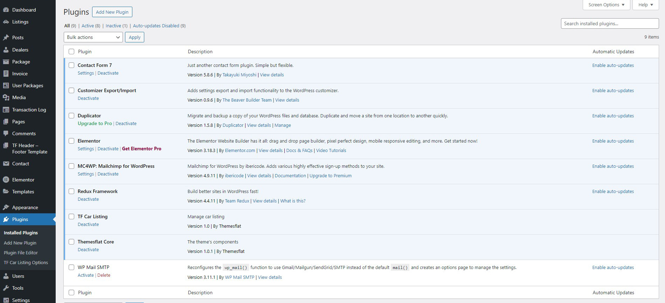Click the Pages icon in sidebar
665x303 pixels.
click(6, 122)
